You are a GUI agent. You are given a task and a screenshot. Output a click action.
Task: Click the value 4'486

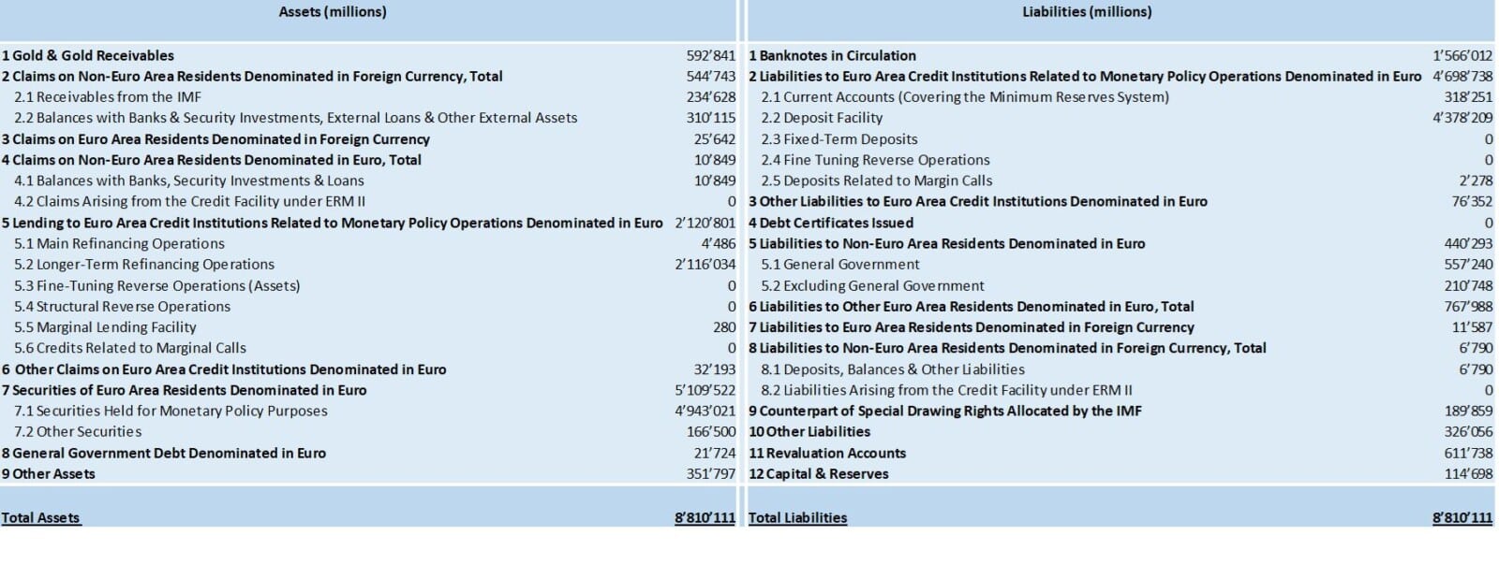click(x=719, y=243)
